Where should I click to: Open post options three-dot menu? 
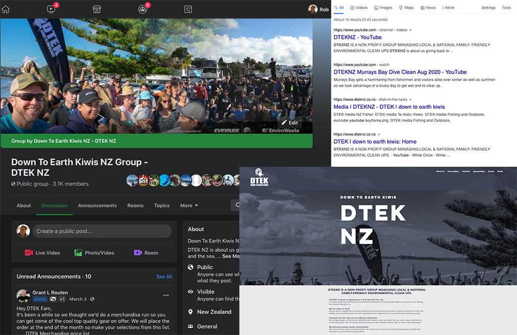tap(166, 295)
